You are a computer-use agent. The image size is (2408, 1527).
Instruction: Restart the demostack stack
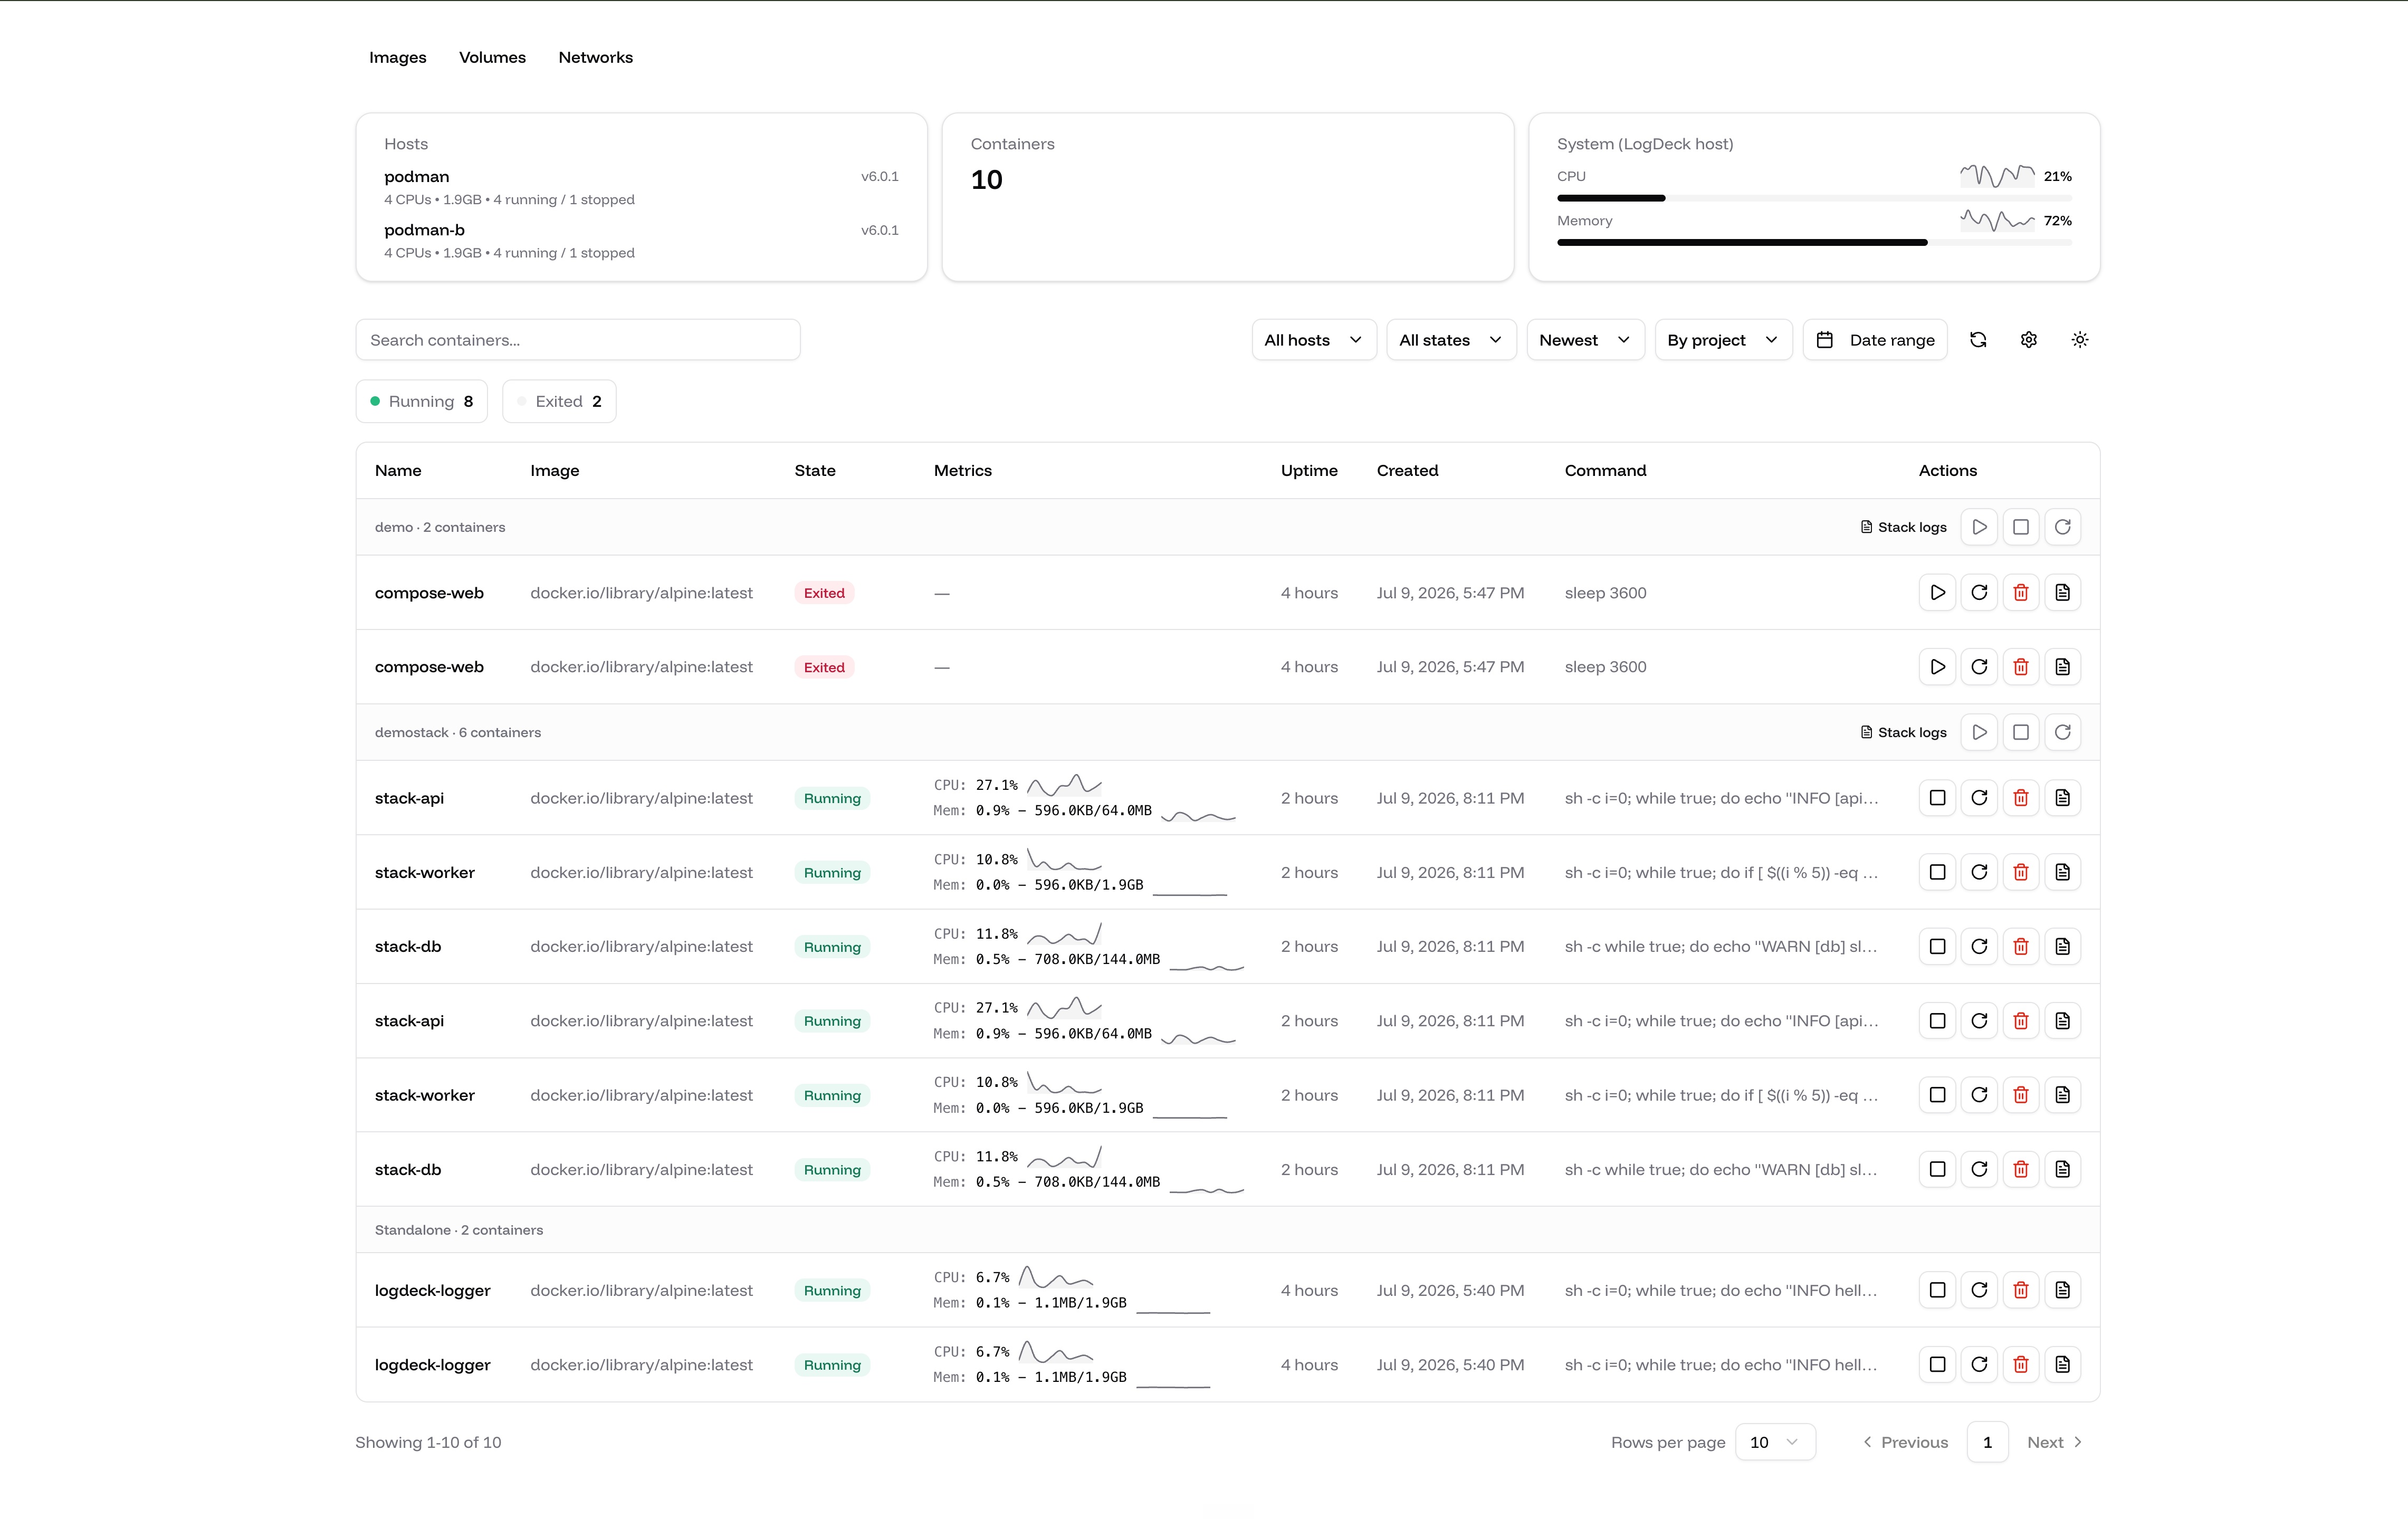(2062, 732)
